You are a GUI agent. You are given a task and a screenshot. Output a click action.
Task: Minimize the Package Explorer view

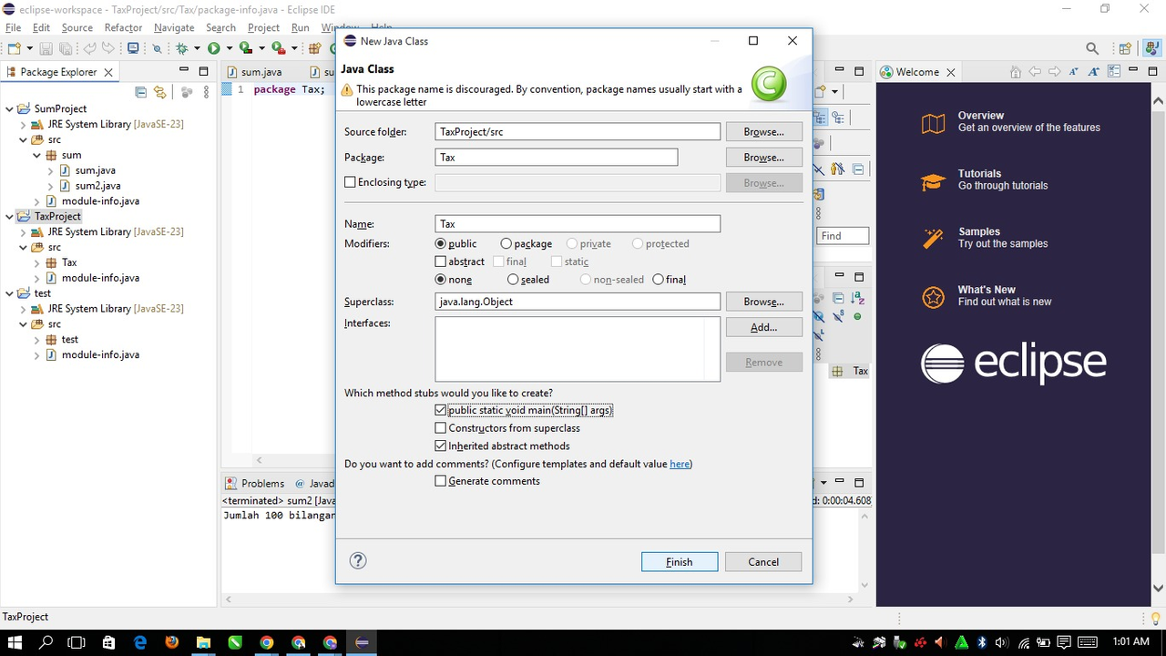(x=184, y=71)
